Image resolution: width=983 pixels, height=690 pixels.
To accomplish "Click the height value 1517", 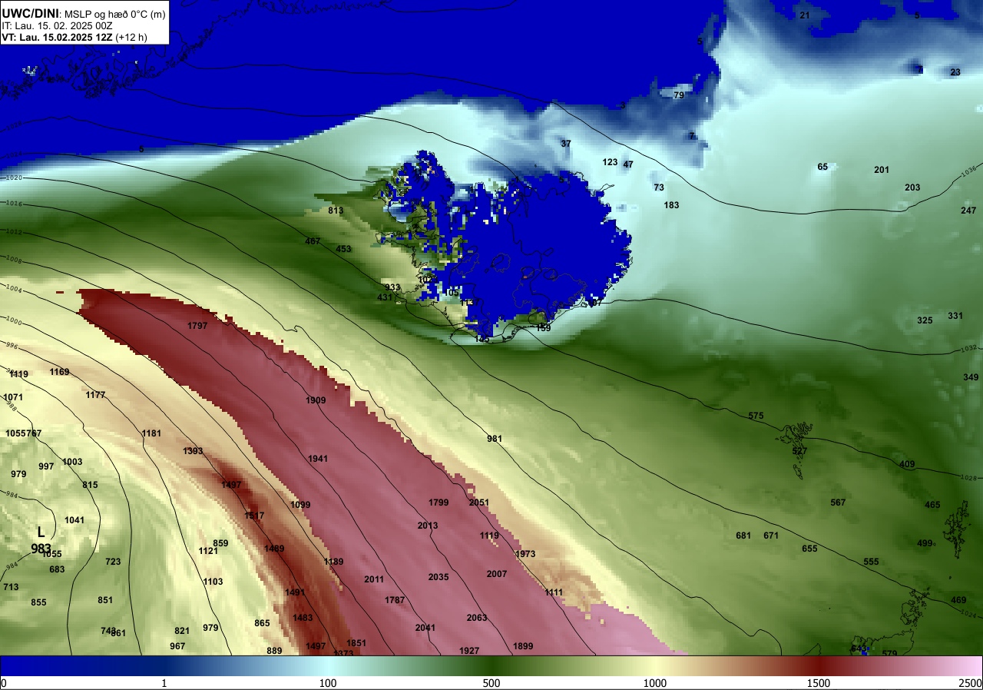I will click(x=254, y=516).
